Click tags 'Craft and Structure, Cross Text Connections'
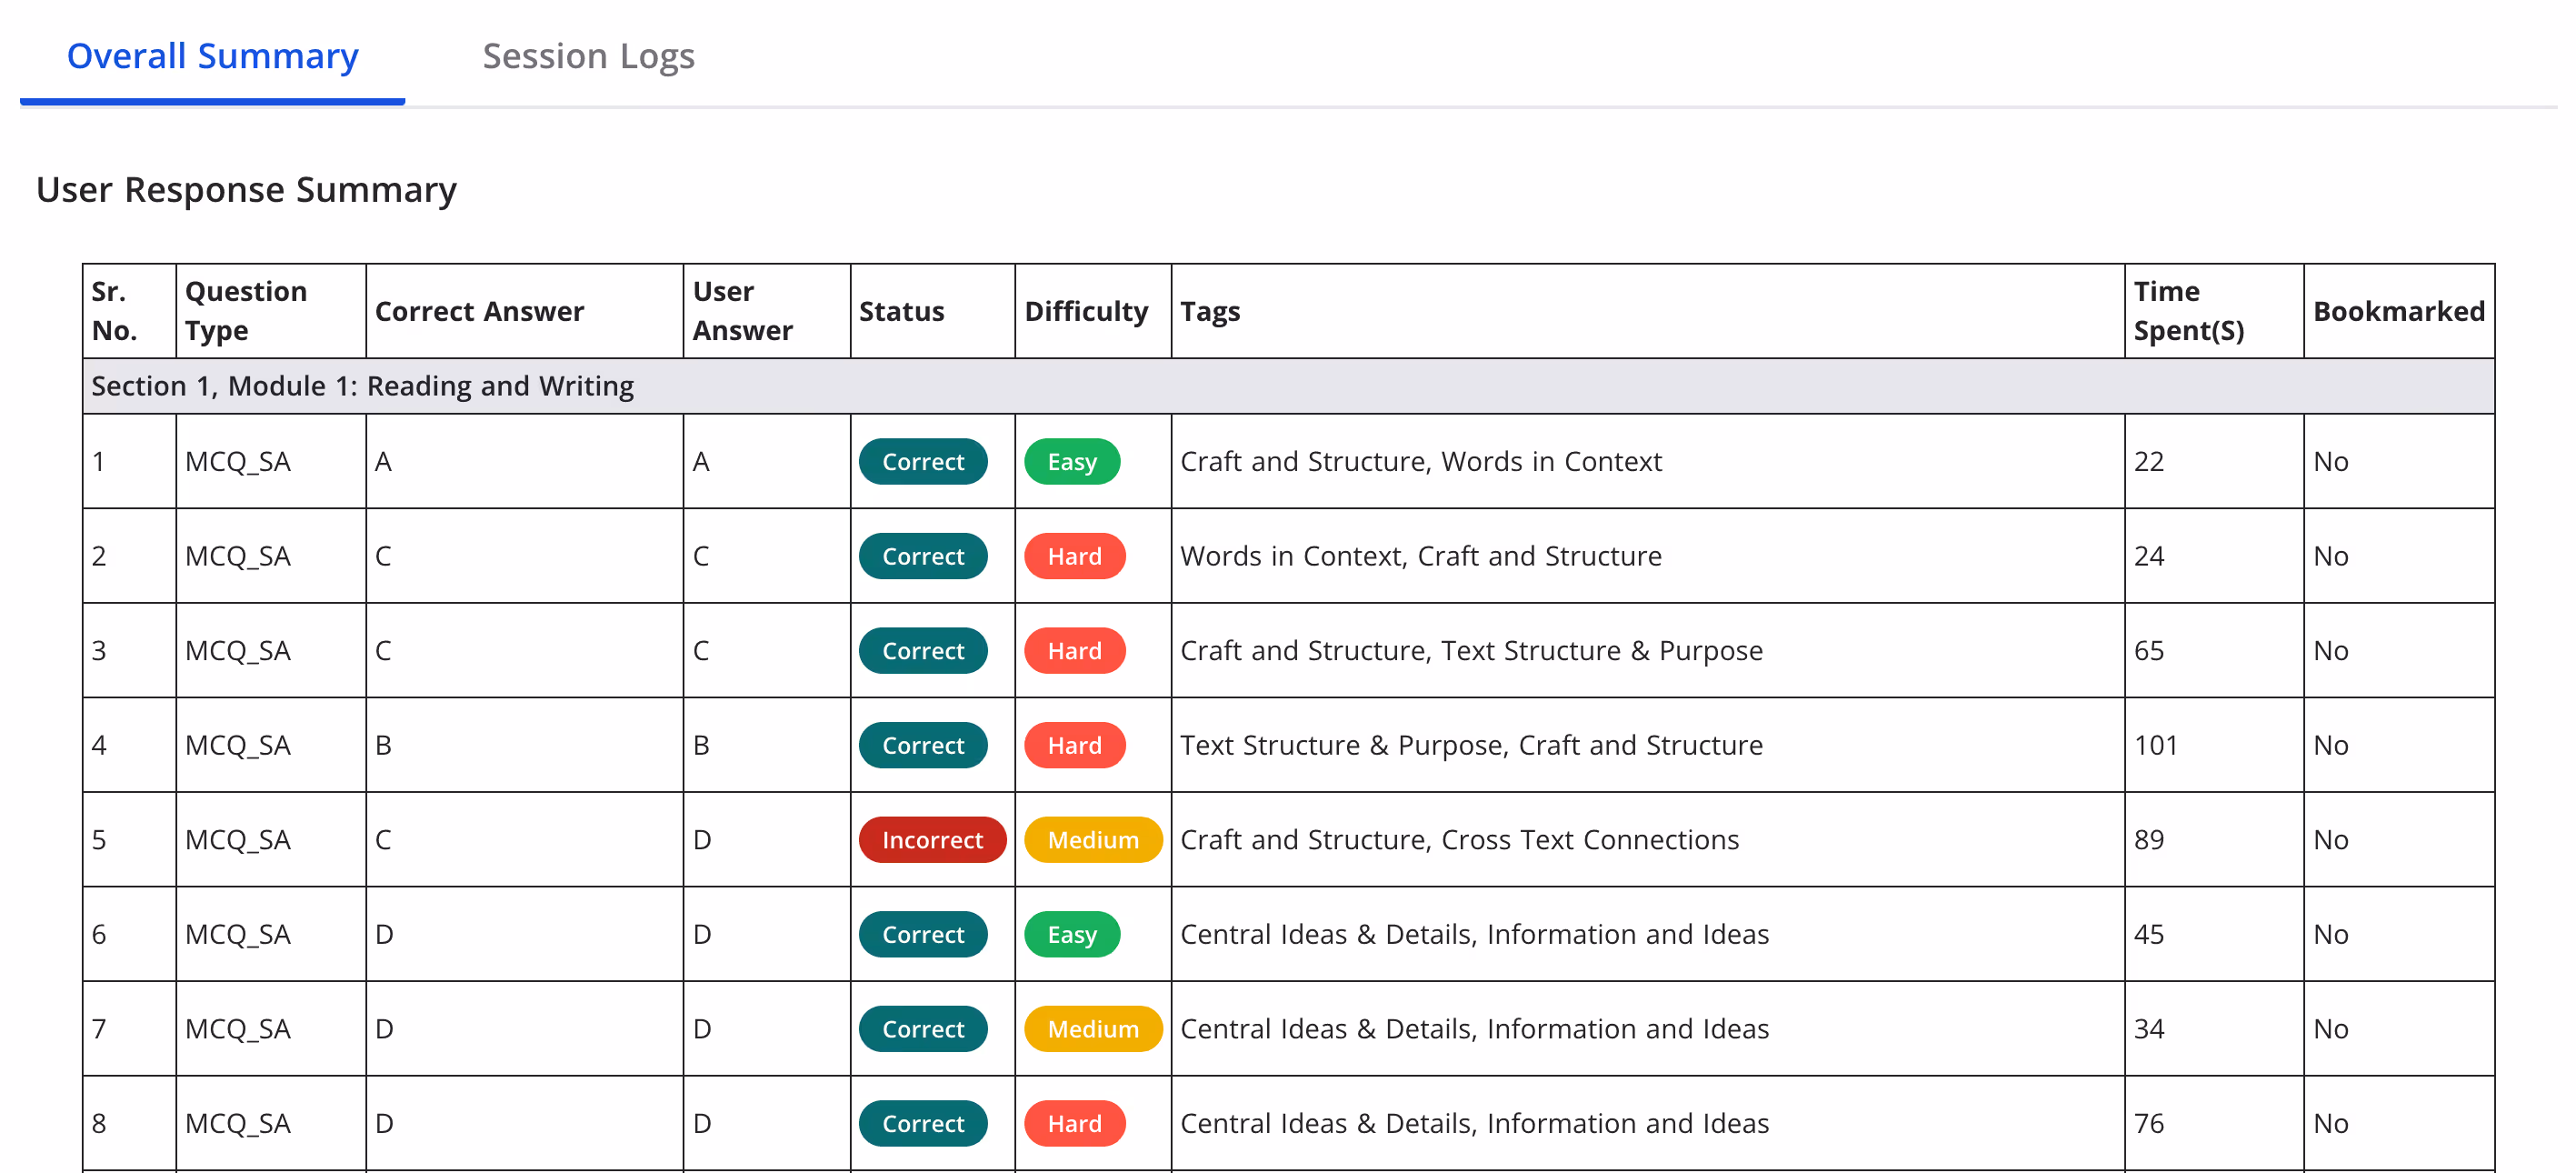2576x1173 pixels. [1459, 840]
